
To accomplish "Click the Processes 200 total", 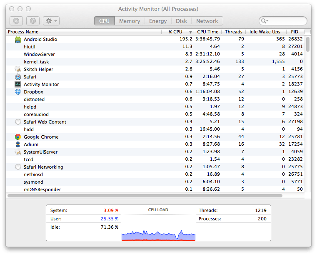I will pos(262,219).
